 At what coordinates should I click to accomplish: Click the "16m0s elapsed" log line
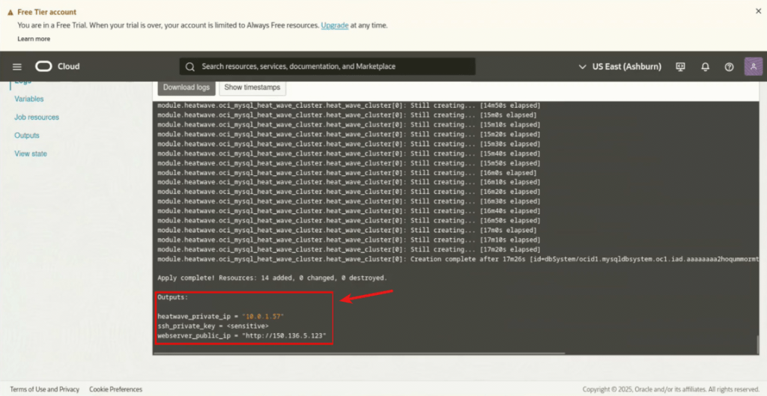click(348, 173)
